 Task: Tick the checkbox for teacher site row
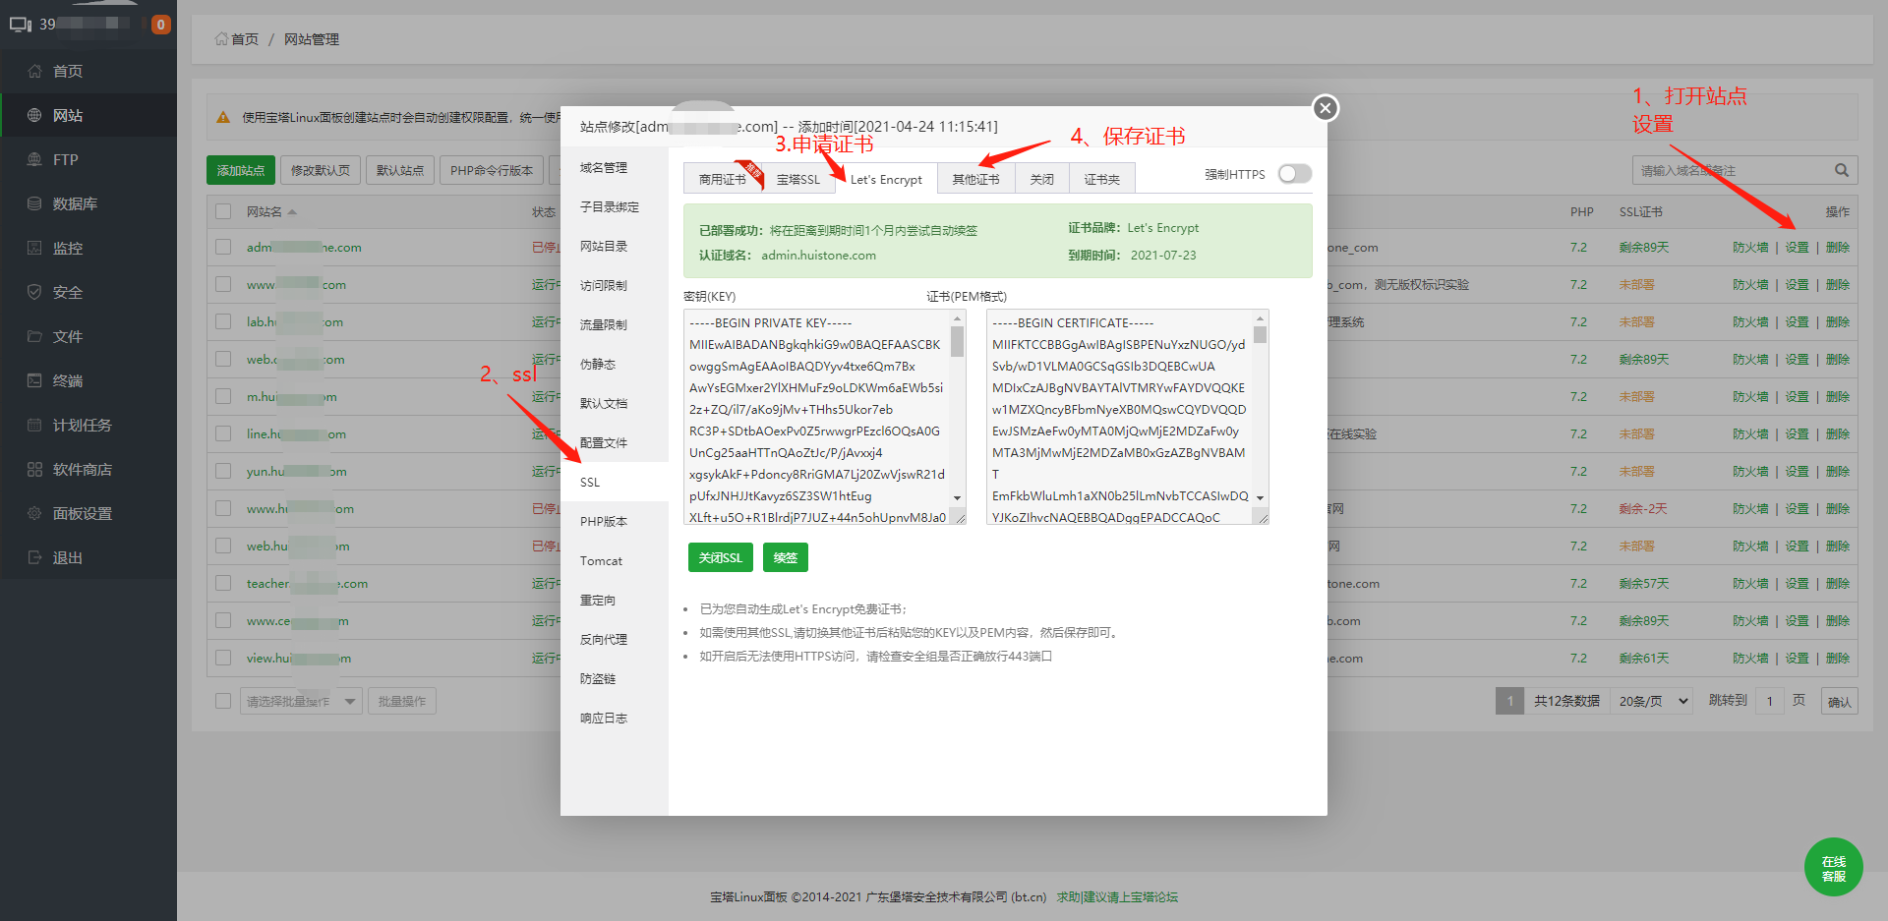(x=222, y=583)
